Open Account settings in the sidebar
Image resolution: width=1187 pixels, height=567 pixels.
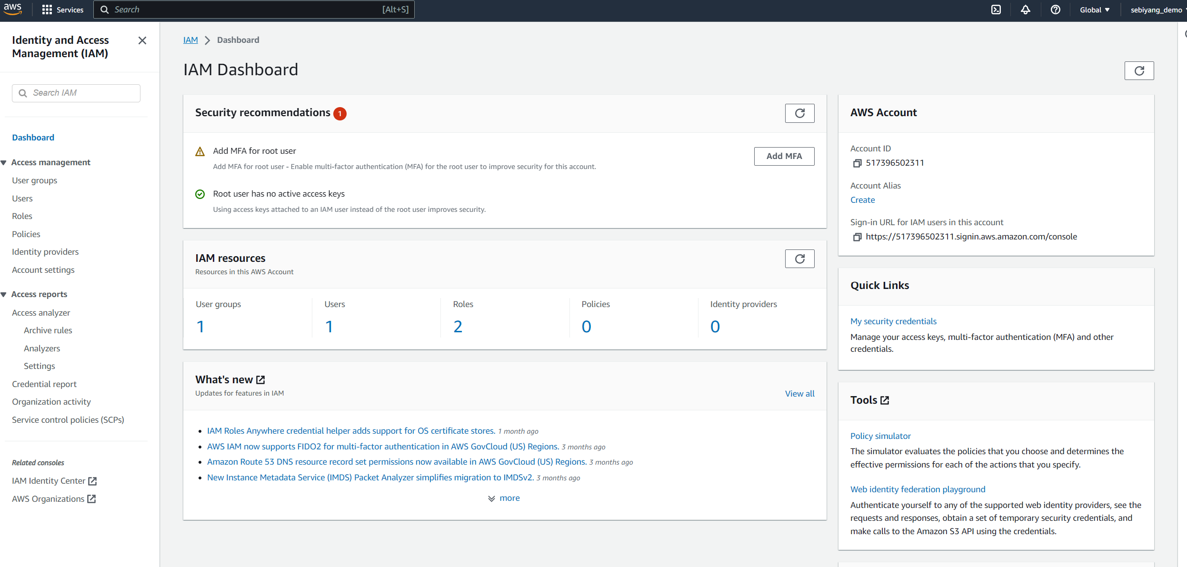point(43,270)
